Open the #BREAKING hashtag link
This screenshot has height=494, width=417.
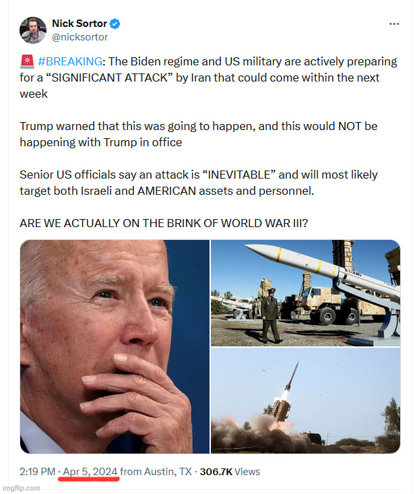pos(70,61)
